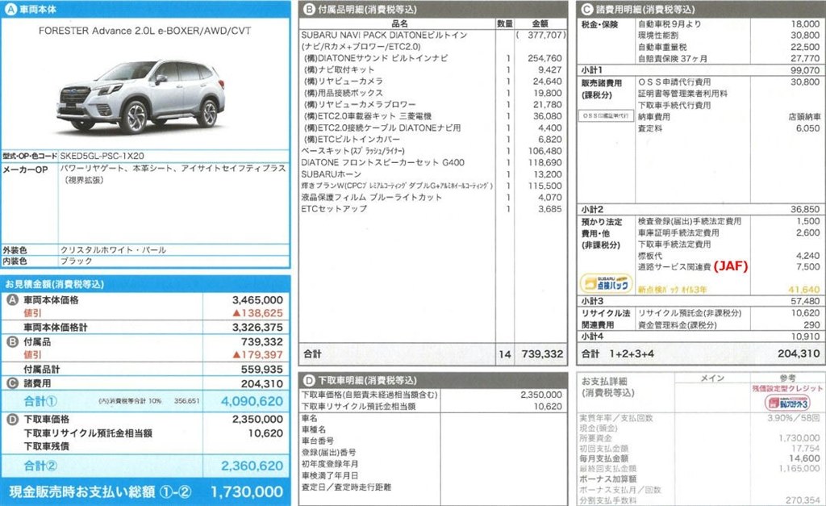This screenshot has height=506, width=826.
Task: Click the 車台番号 field label
Action: (318, 441)
